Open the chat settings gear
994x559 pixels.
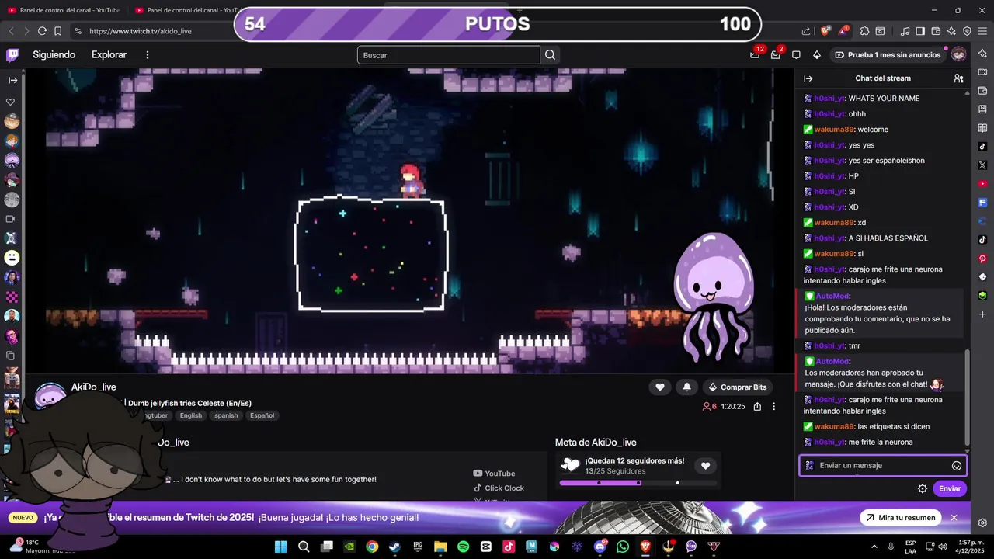(x=923, y=488)
